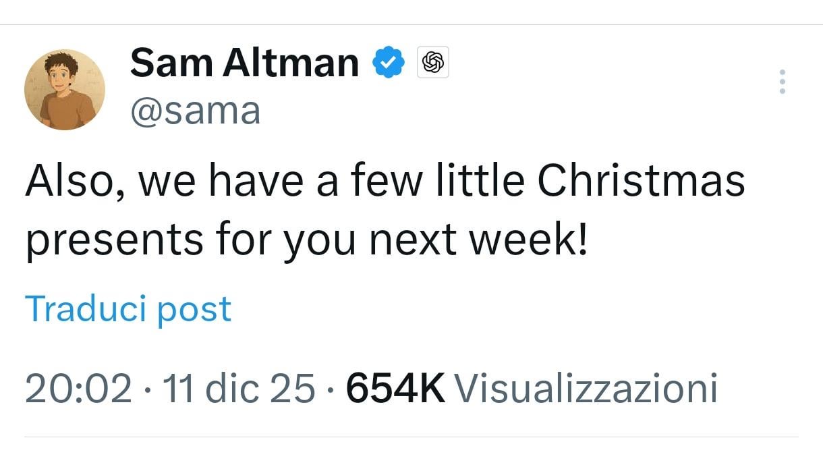This screenshot has width=823, height=467.
Task: Click the word 'presents' in the post
Action: pos(114,241)
